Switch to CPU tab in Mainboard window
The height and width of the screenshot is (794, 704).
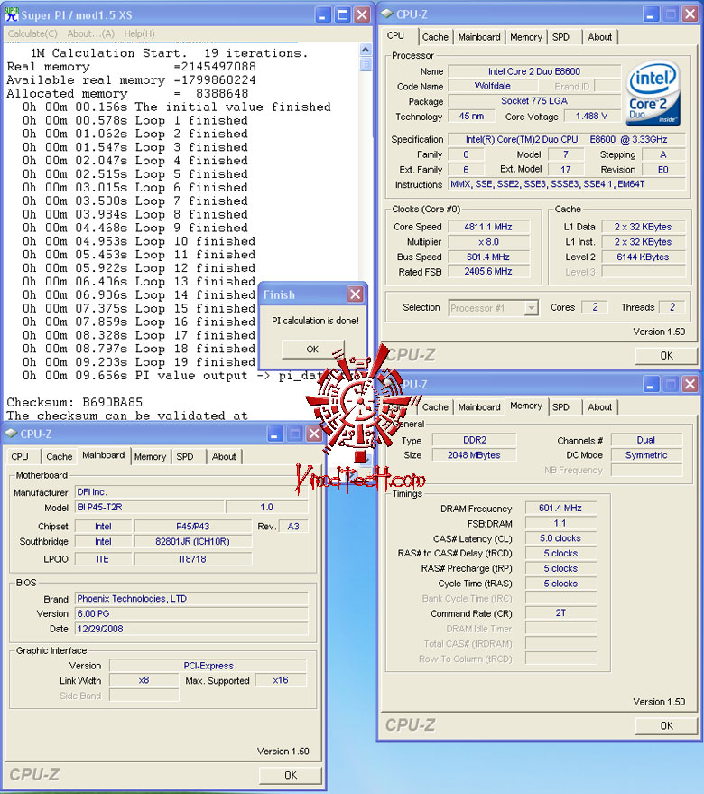tap(20, 457)
